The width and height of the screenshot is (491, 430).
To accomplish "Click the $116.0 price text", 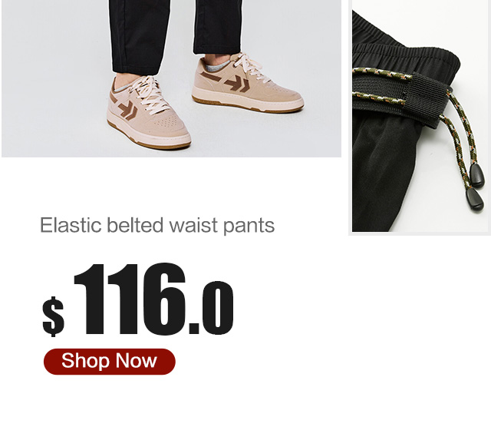I will pos(138,300).
